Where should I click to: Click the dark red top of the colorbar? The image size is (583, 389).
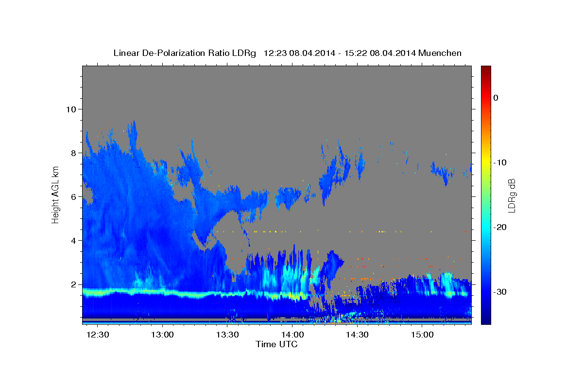tap(486, 69)
